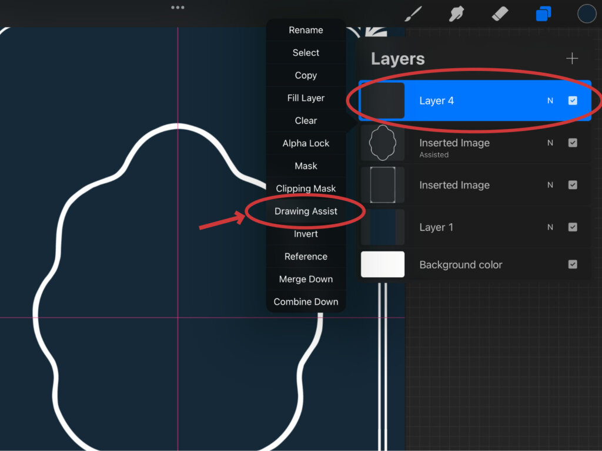The width and height of the screenshot is (602, 451).
Task: Select the Background color layer thumbnail
Action: pyautogui.click(x=383, y=264)
